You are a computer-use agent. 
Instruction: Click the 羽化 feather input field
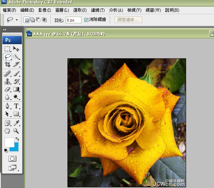73,20
